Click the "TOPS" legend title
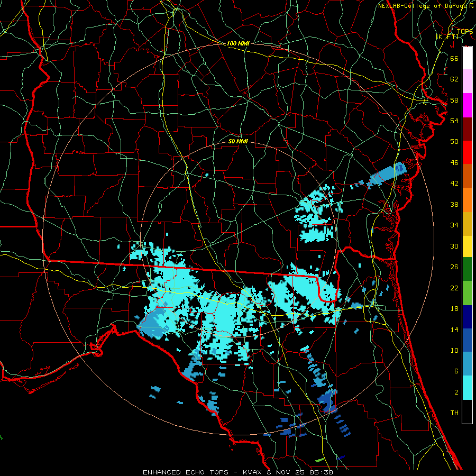Viewport: 476px width, 476px height. click(x=465, y=32)
